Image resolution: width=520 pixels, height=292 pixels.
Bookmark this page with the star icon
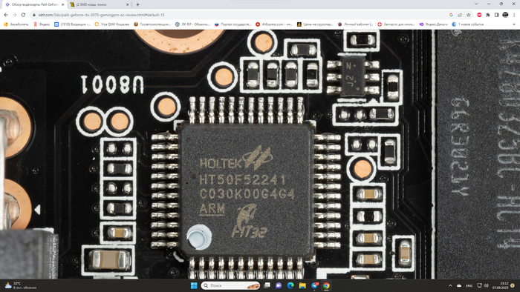(468, 15)
